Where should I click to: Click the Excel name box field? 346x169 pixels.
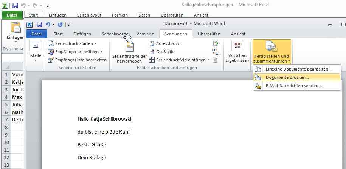coord(12,57)
